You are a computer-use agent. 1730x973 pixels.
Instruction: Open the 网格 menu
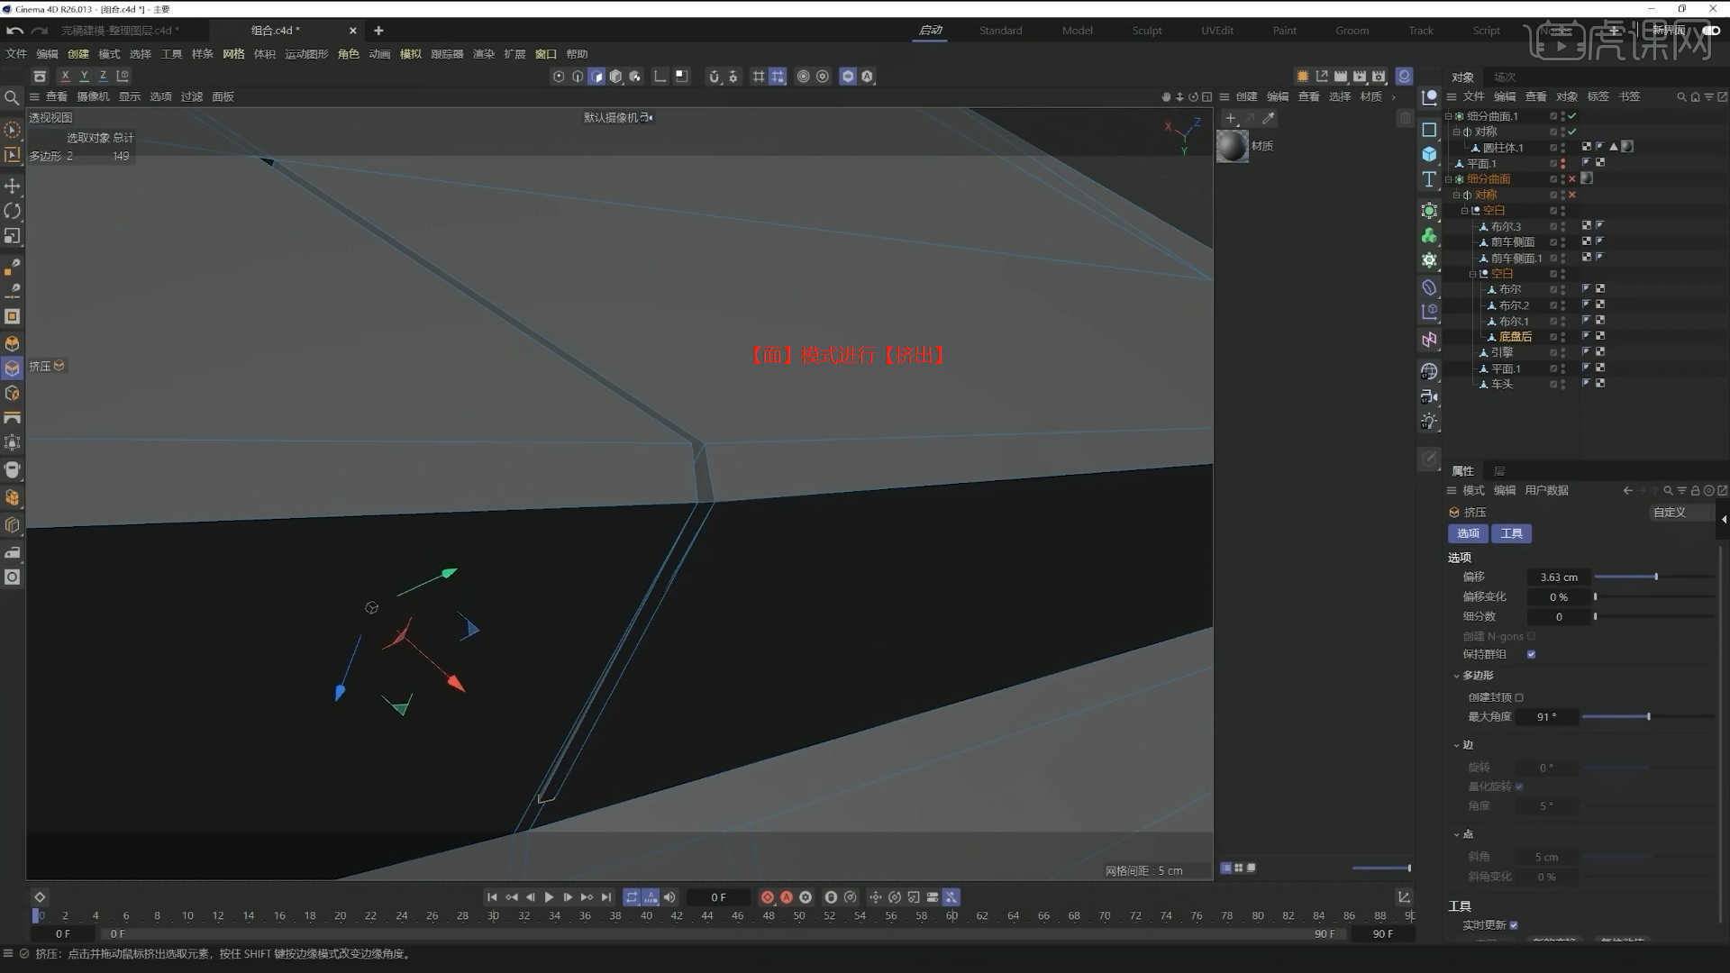pyautogui.click(x=233, y=54)
